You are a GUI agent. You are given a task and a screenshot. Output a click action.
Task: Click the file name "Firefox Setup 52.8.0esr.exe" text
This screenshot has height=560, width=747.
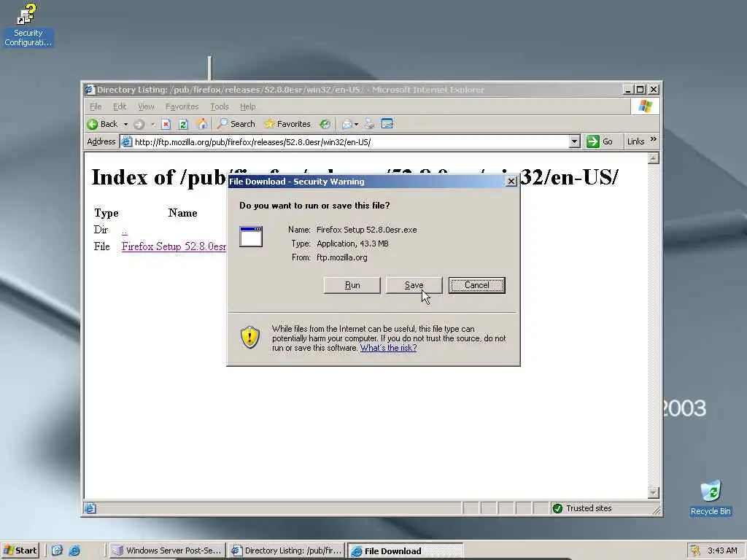[366, 230]
